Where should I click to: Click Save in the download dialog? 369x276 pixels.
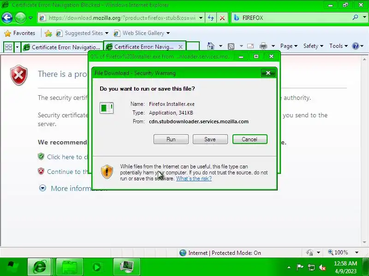point(210,139)
